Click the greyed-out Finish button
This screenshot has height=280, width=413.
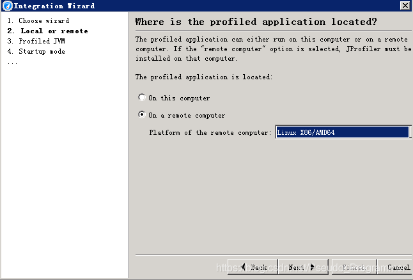tap(354, 267)
